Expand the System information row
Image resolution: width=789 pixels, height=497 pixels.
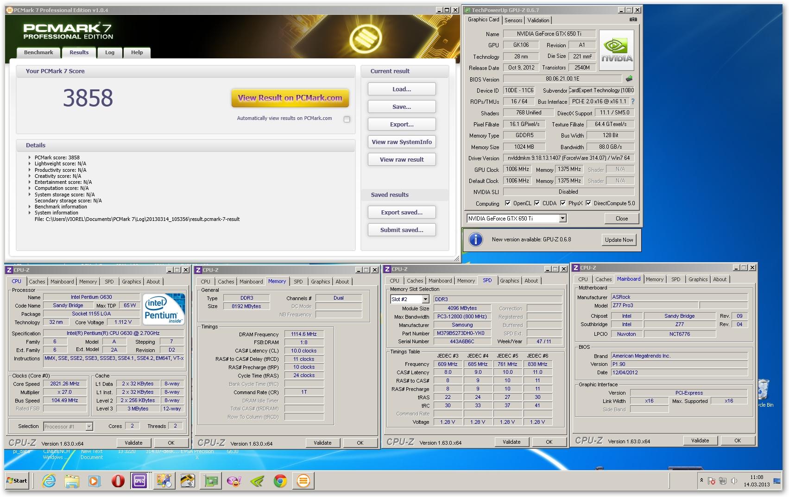(x=30, y=213)
